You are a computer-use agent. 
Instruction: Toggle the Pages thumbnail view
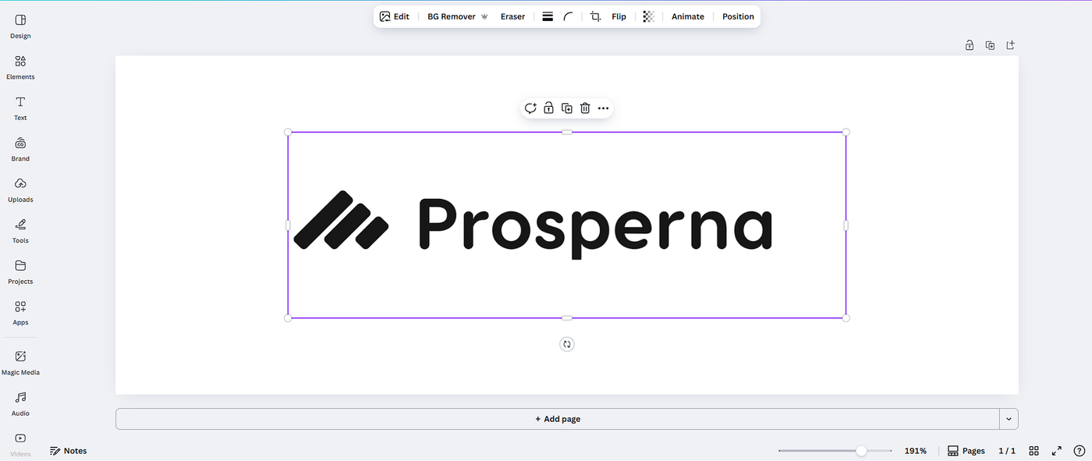point(966,451)
